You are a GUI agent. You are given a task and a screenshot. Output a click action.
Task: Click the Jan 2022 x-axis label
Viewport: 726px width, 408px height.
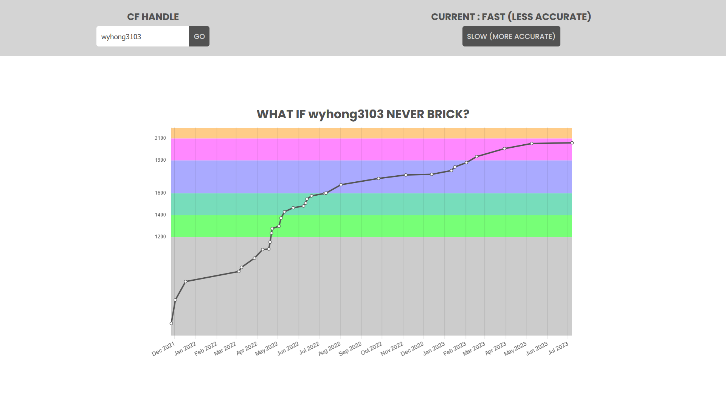185,349
